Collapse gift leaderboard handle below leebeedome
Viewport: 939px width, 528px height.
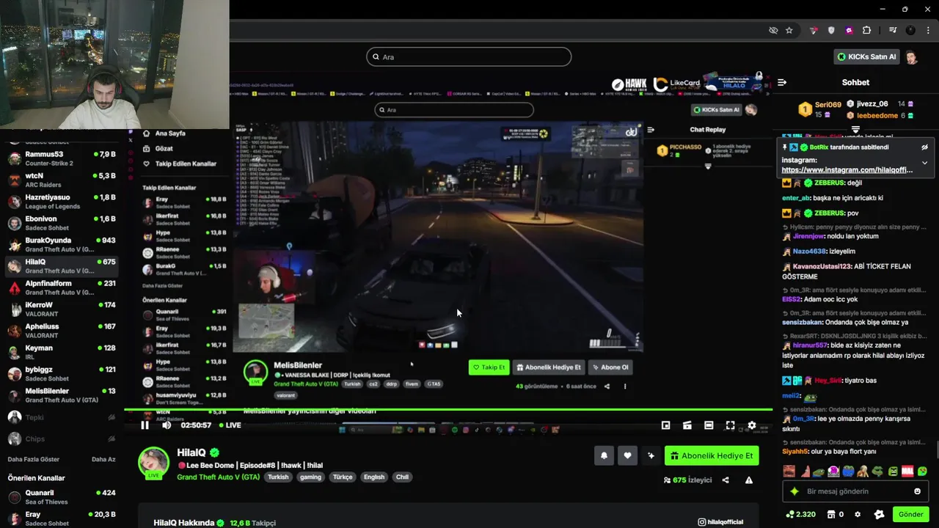(855, 130)
